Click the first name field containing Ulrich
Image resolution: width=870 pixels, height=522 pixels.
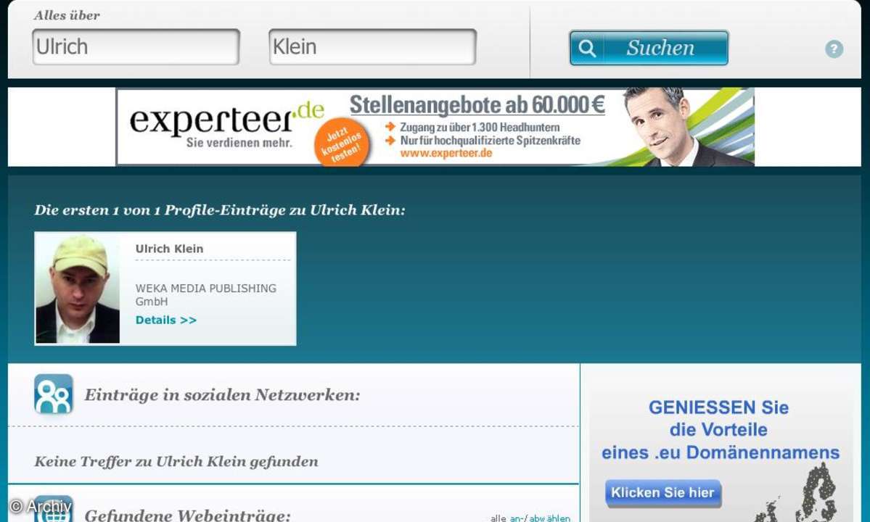pos(136,47)
